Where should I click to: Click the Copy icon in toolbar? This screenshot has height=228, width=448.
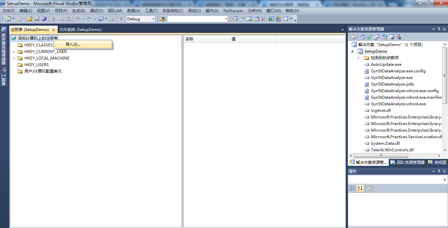coord(61,19)
